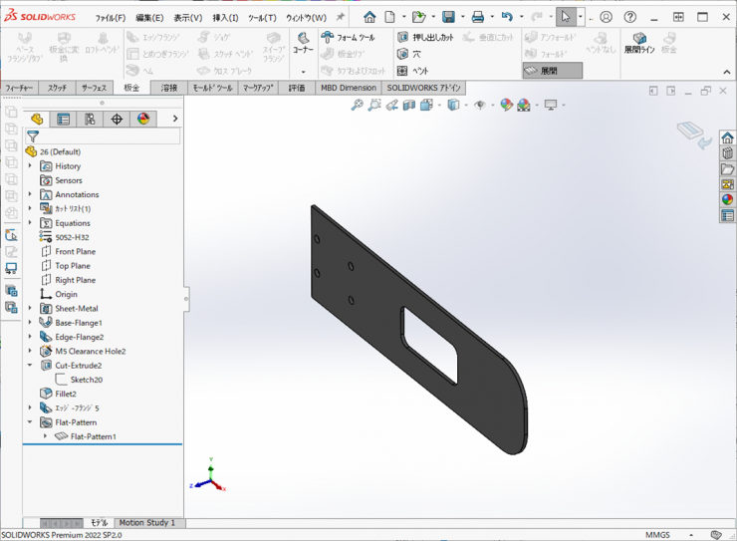Open the Design Library in task pane

tap(728, 153)
